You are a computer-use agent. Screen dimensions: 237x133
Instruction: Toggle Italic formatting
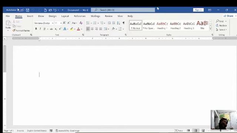pos(40,29)
